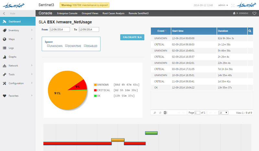This screenshot has height=151, width=259.
Task: Click the CALCULATE SLA button
Action: (x=132, y=37)
